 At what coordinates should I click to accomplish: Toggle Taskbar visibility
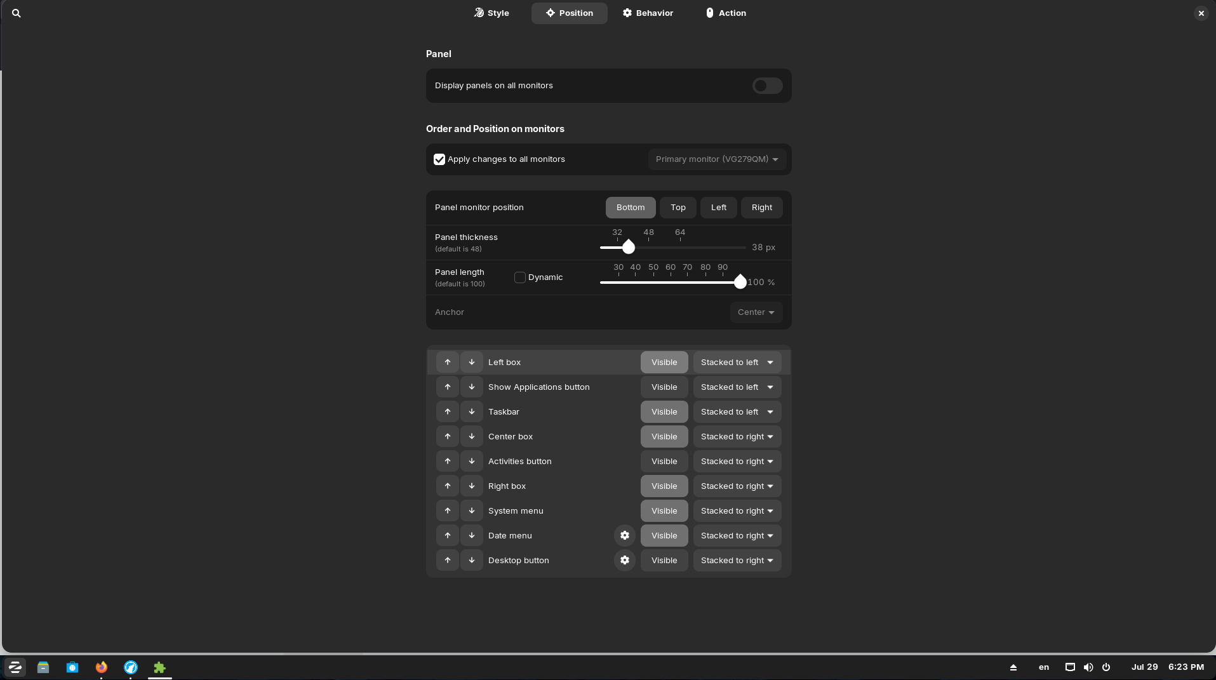(664, 412)
